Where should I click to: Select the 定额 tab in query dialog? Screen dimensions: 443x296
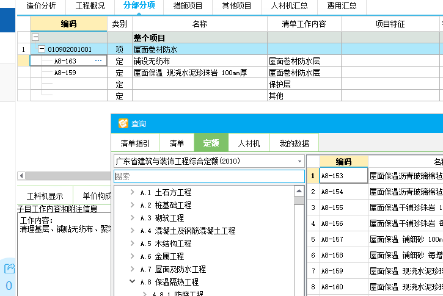[x=211, y=143]
